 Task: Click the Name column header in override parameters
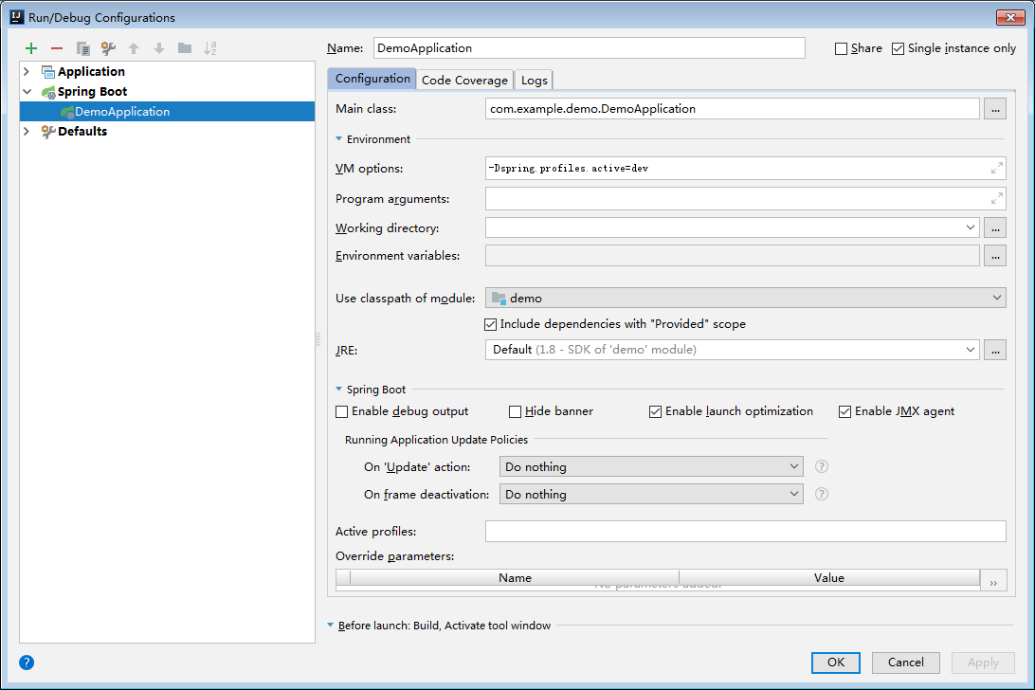coord(515,578)
